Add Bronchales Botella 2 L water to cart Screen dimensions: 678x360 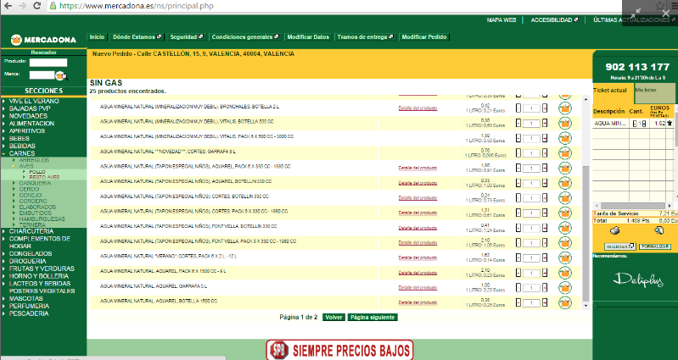coord(564,108)
